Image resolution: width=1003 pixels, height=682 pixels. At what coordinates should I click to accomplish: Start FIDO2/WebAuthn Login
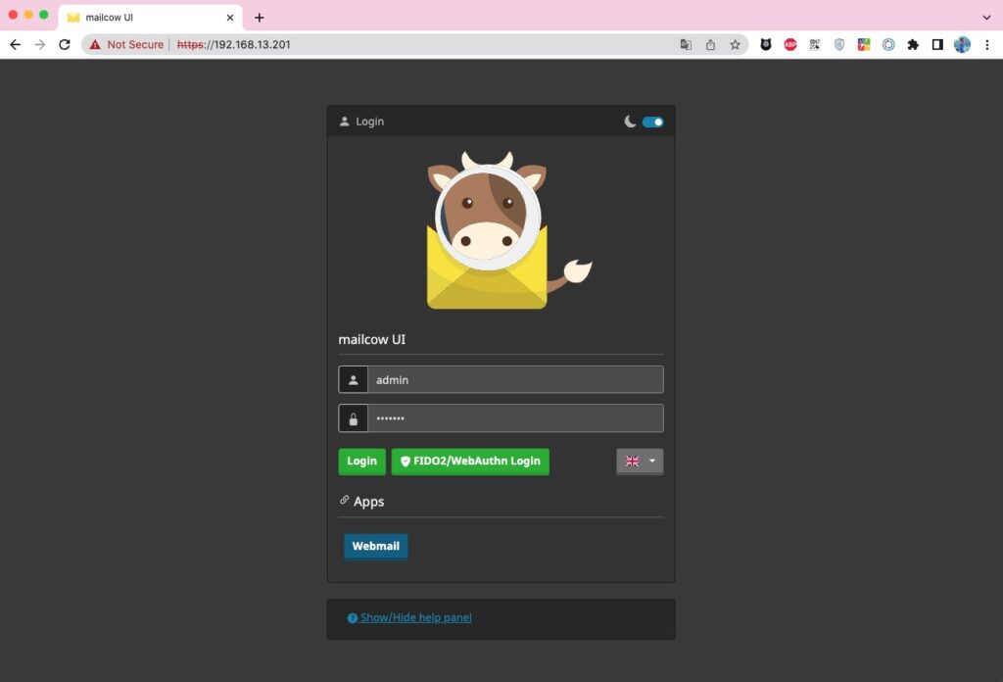(470, 462)
